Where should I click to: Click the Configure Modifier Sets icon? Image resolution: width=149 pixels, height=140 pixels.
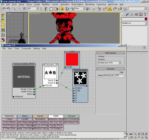tap(144, 48)
